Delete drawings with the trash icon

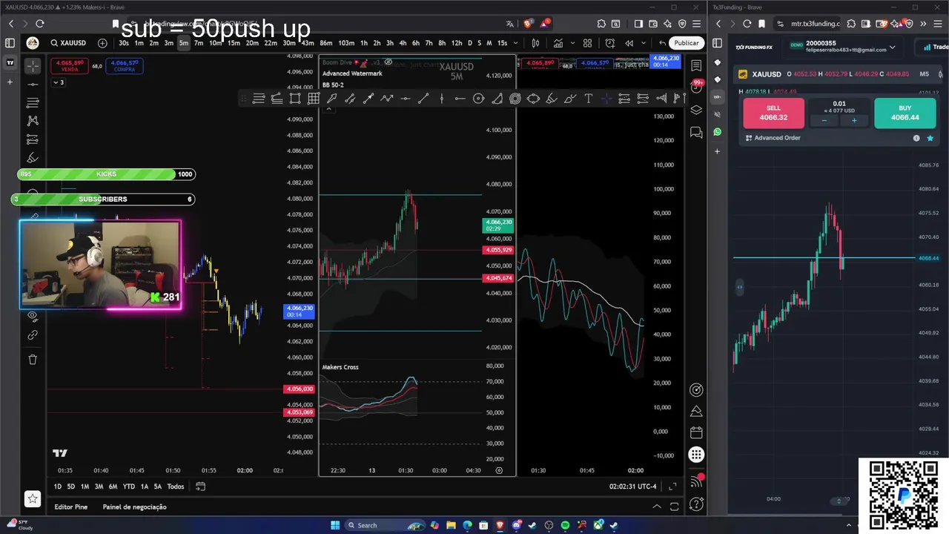coord(33,360)
